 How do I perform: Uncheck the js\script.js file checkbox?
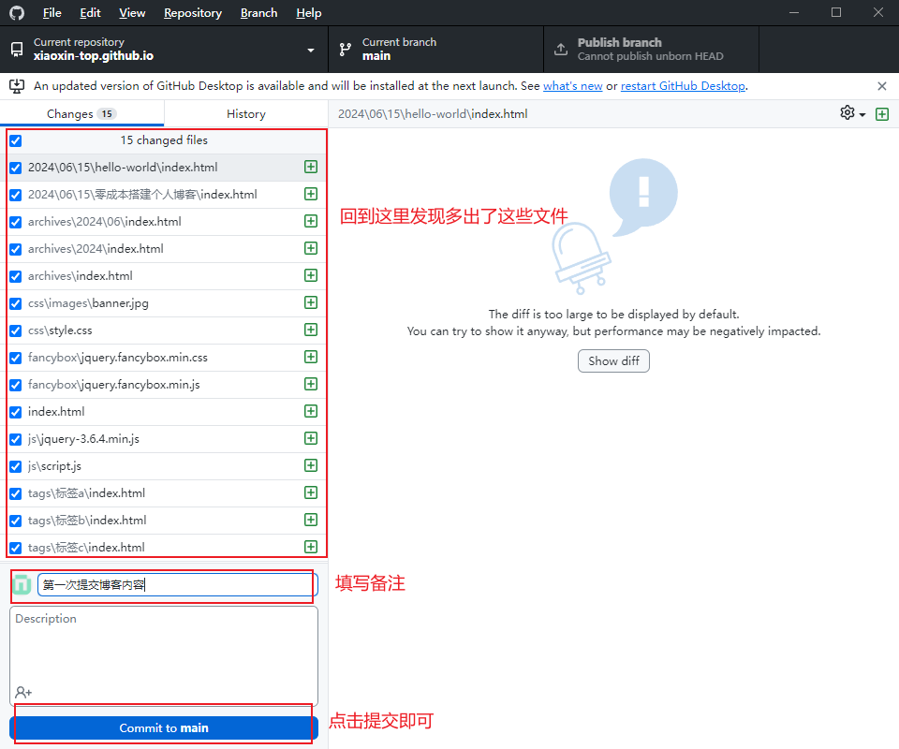[x=16, y=466]
